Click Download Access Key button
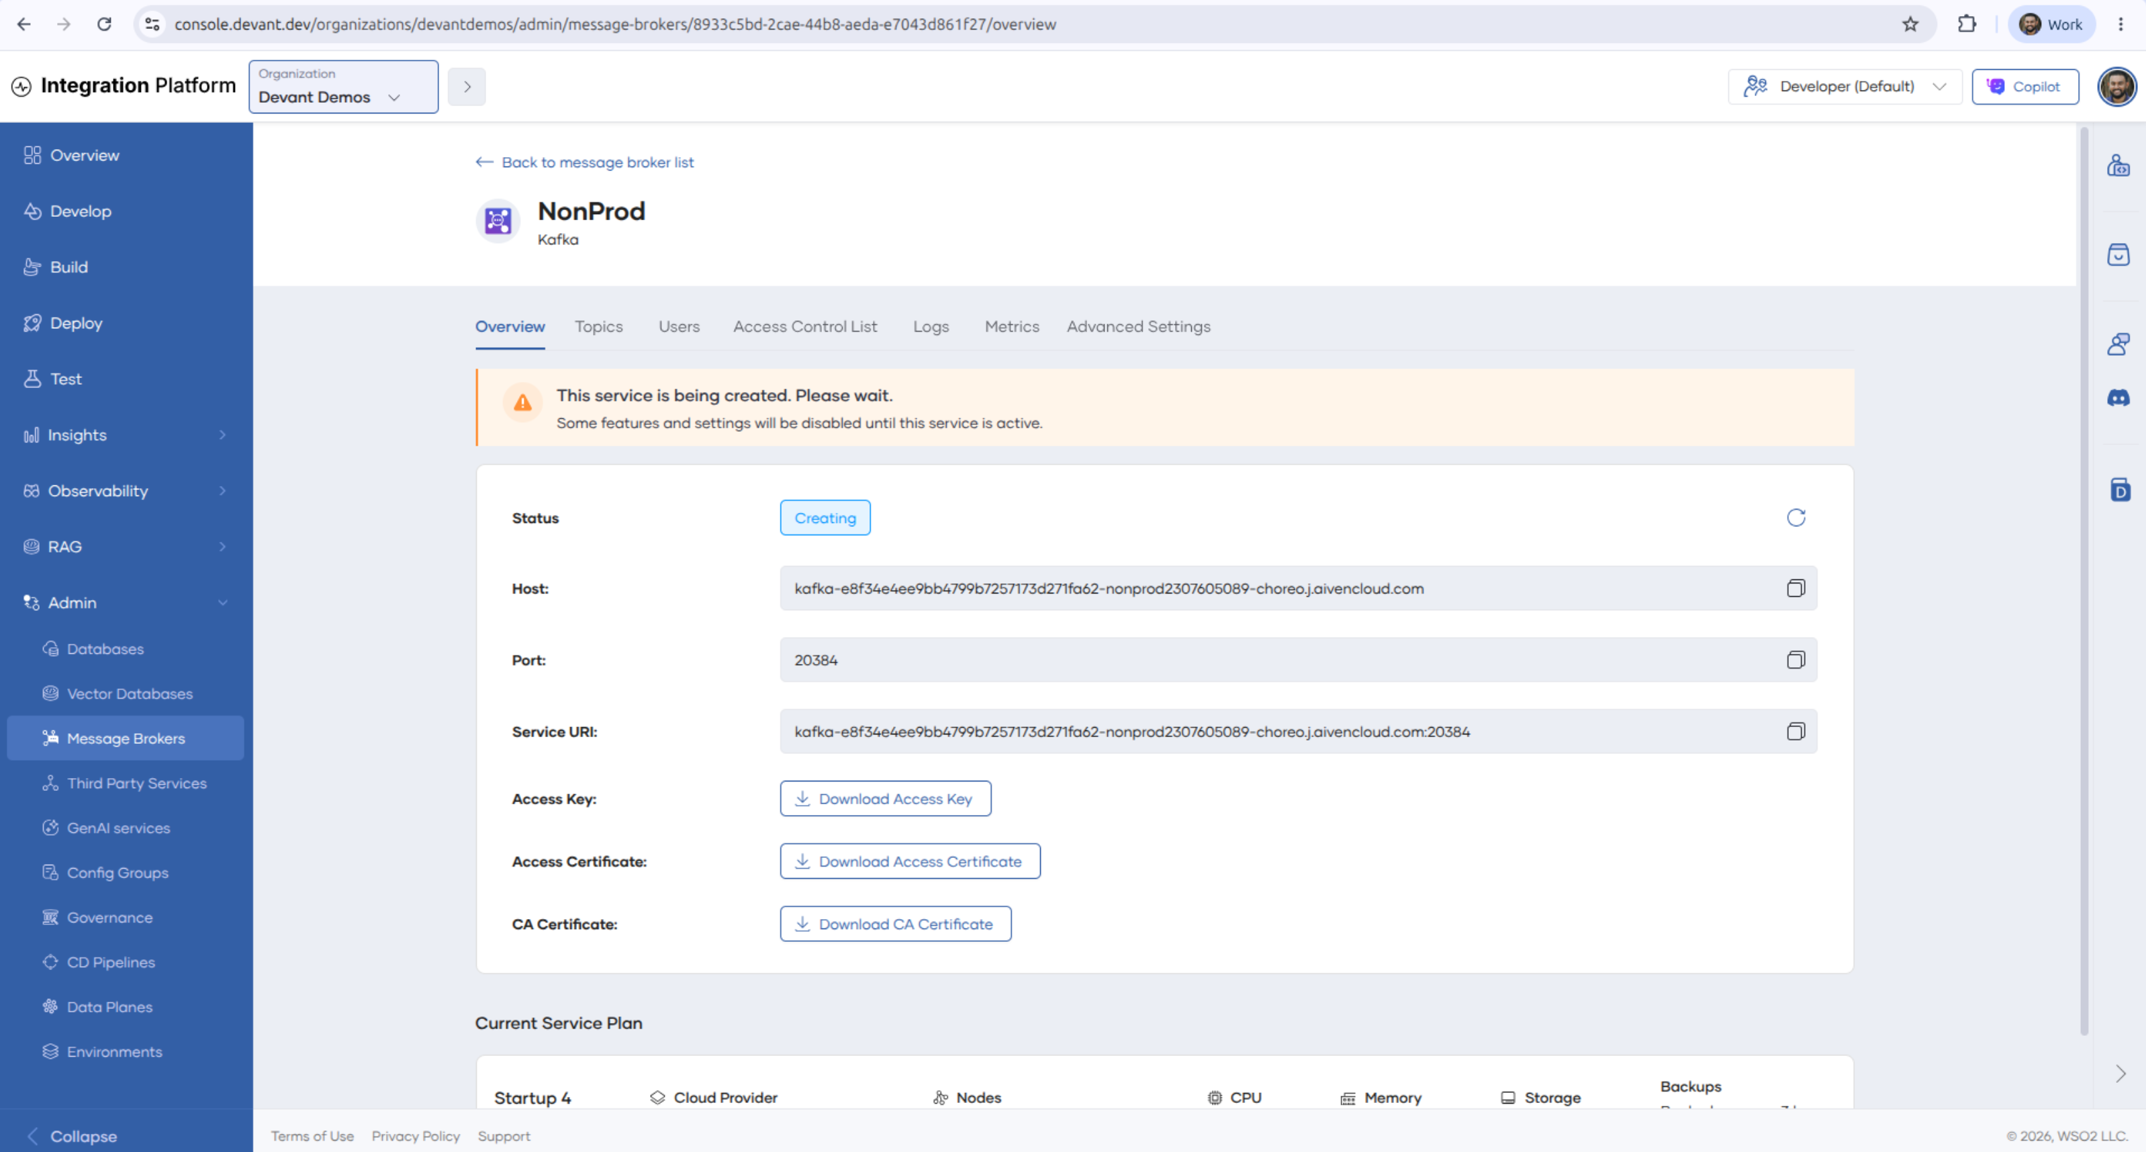The image size is (2146, 1152). tap(886, 799)
